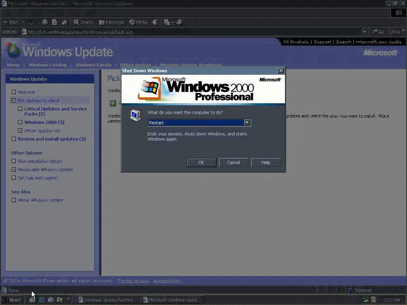Click the About Windows Update checkbox
This screenshot has width=407, height=305.
14,200
